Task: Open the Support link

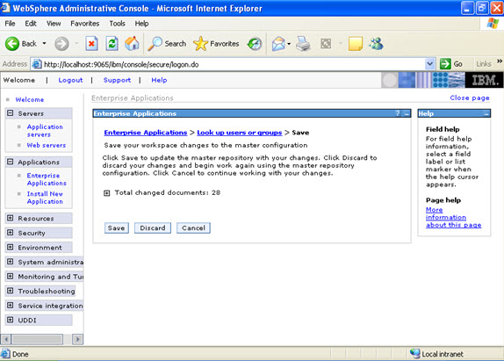Action: pyautogui.click(x=117, y=80)
